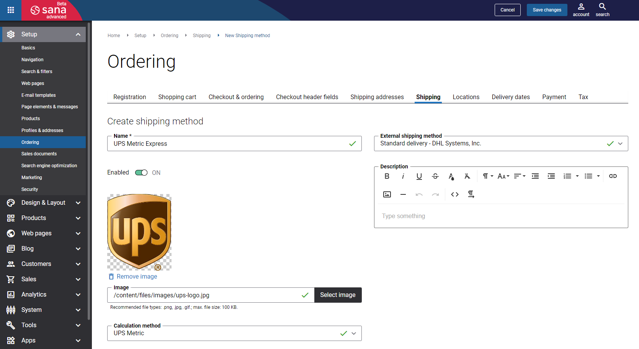Toggle bold formatting in Description
639x349 pixels.
[x=387, y=176]
